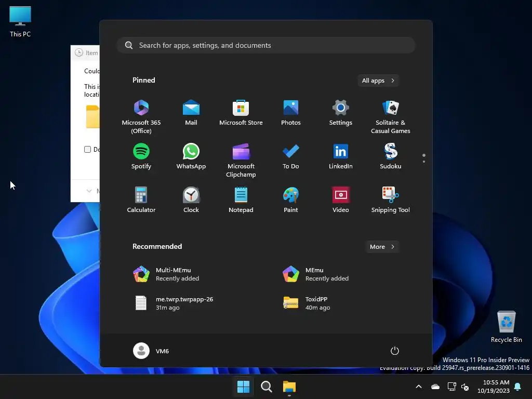Toggle the checkbox in the background dialog
This screenshot has height=399, width=532.
[x=87, y=149]
